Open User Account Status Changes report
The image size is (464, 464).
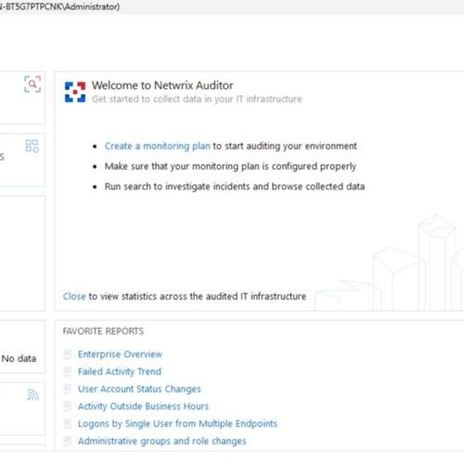139,389
